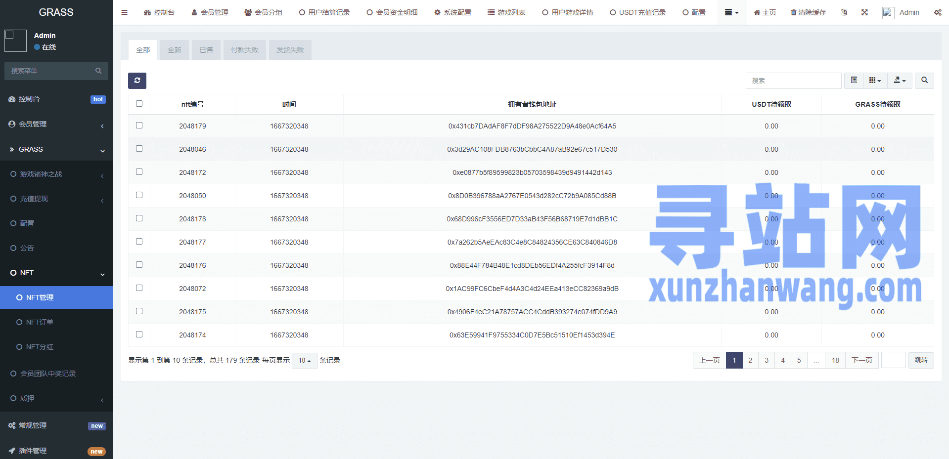
Task: Expand 充值提现 submenu
Action: [56, 199]
